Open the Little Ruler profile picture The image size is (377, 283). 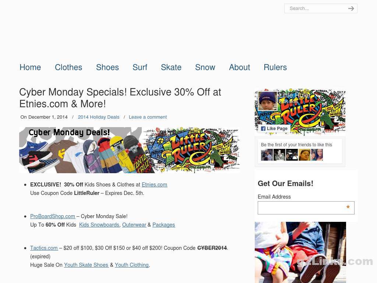(x=268, y=101)
